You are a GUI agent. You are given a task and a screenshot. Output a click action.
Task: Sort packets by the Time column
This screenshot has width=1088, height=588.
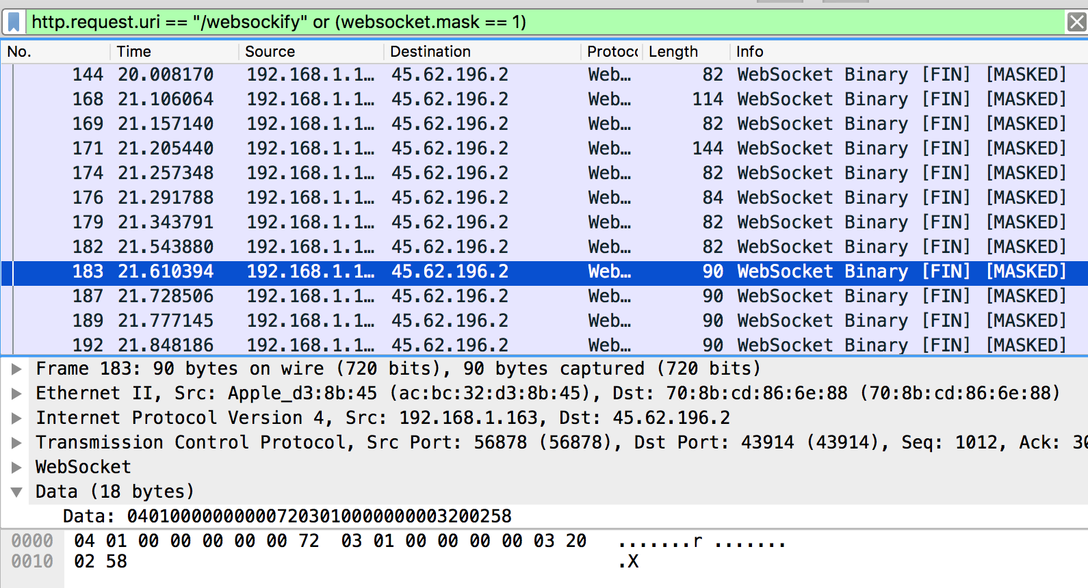pyautogui.click(x=134, y=52)
